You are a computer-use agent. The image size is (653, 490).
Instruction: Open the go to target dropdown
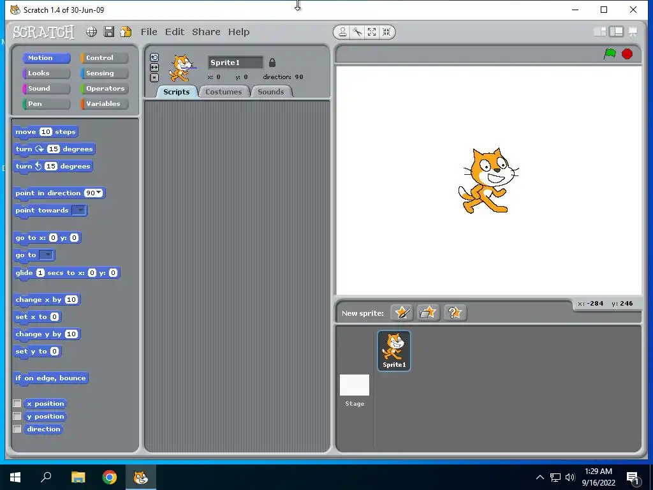(47, 255)
